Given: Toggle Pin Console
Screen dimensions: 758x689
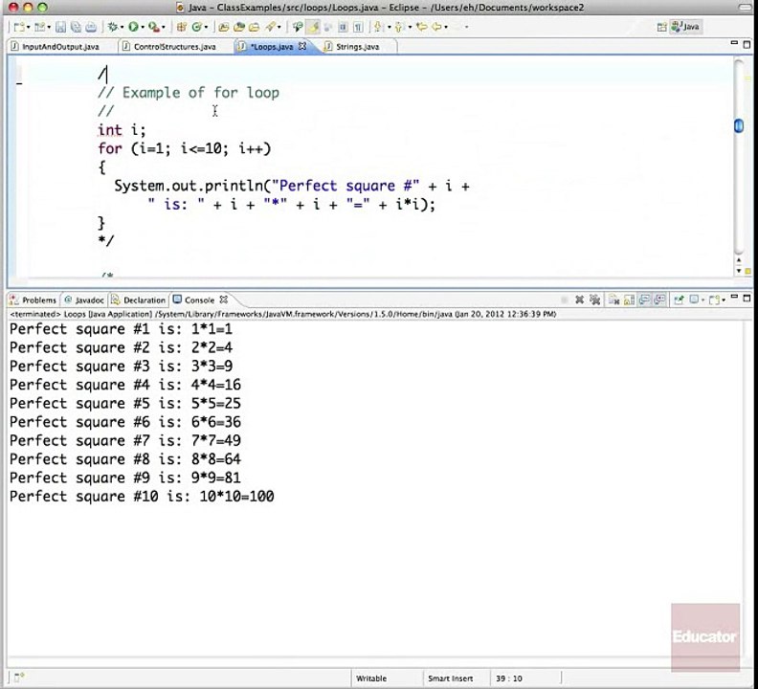Looking at the screenshot, I should click(x=679, y=300).
